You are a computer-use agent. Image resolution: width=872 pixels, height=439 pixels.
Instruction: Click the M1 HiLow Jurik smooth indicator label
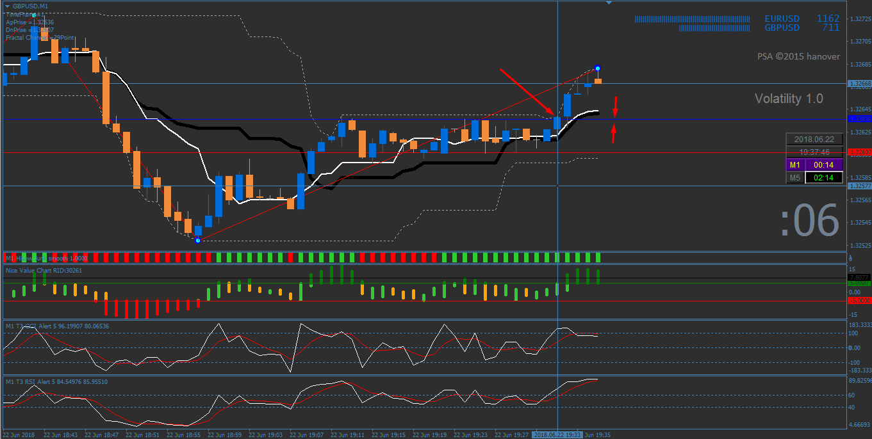click(46, 257)
